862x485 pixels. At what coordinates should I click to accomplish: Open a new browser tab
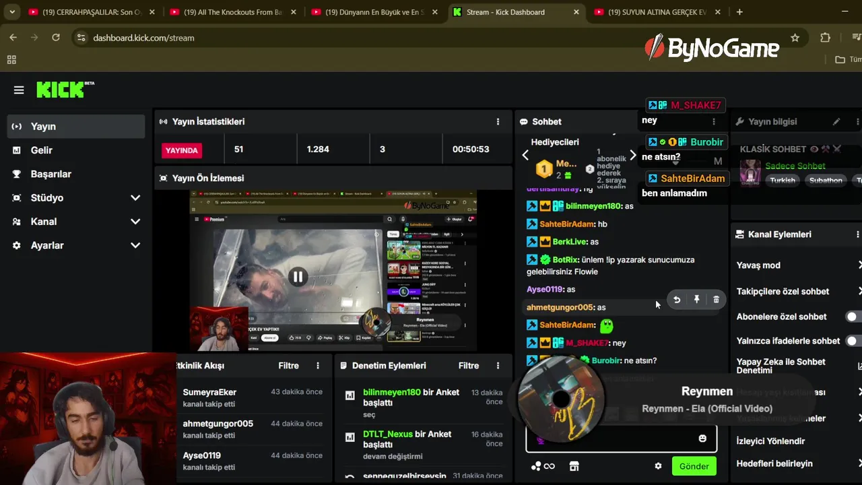tap(739, 12)
